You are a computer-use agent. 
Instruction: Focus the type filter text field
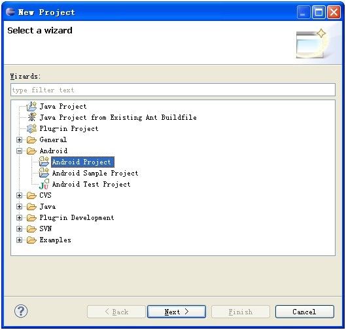point(173,90)
